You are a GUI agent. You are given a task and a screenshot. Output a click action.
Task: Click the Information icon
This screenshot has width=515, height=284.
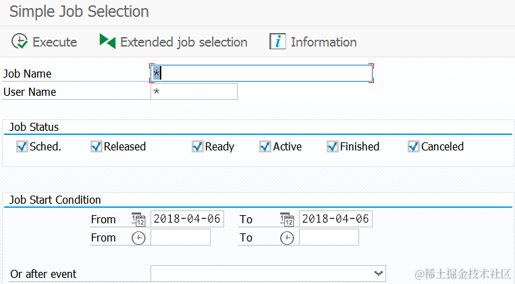click(277, 42)
